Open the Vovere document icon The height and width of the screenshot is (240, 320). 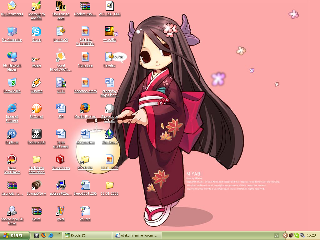[85, 211]
